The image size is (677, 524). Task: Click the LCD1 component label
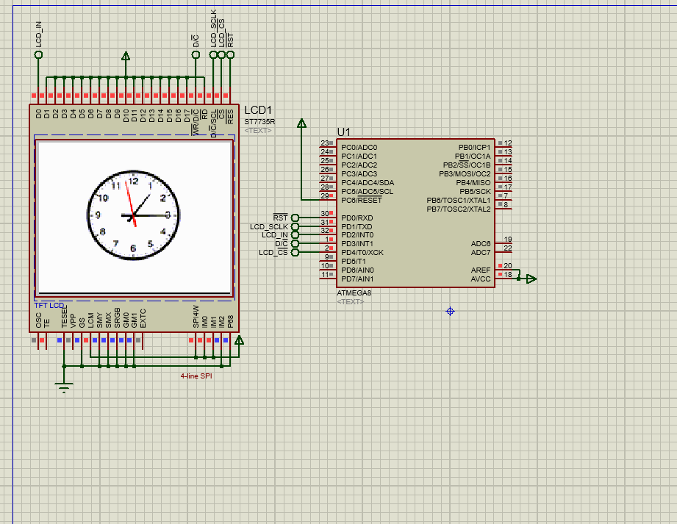(258, 110)
